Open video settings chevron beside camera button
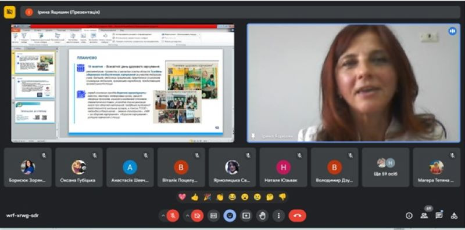 pos(187,216)
